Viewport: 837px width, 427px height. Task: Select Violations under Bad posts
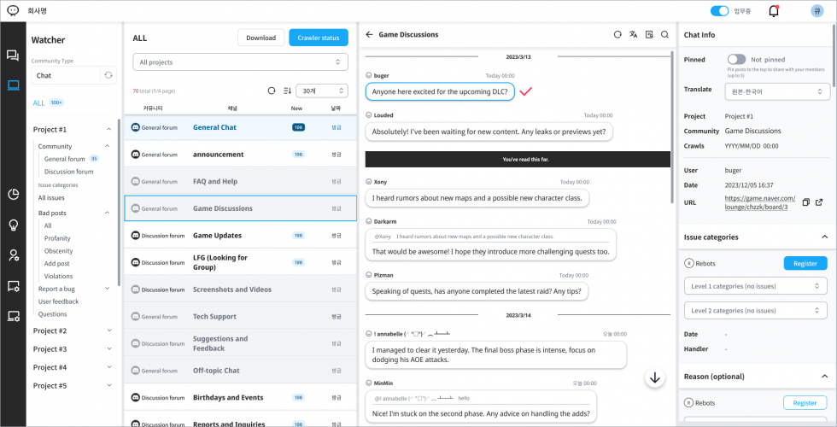58,276
